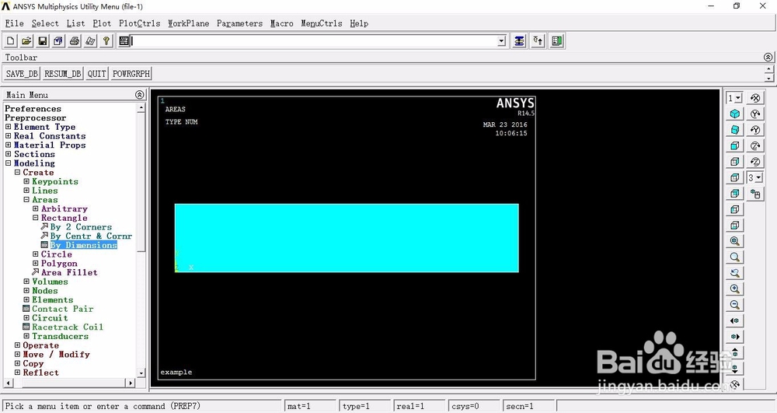777x413 pixels.
Task: Collapse the Rectangle branch
Action: coord(35,218)
